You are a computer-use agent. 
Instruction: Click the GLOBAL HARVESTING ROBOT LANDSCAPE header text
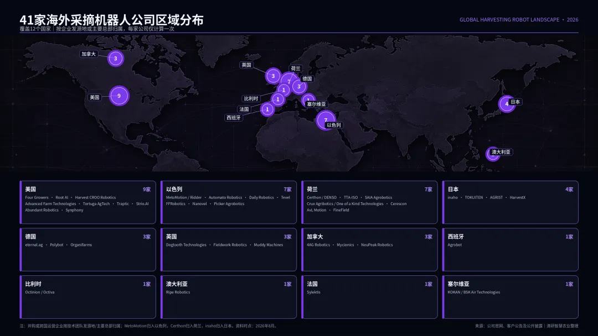[x=509, y=20]
